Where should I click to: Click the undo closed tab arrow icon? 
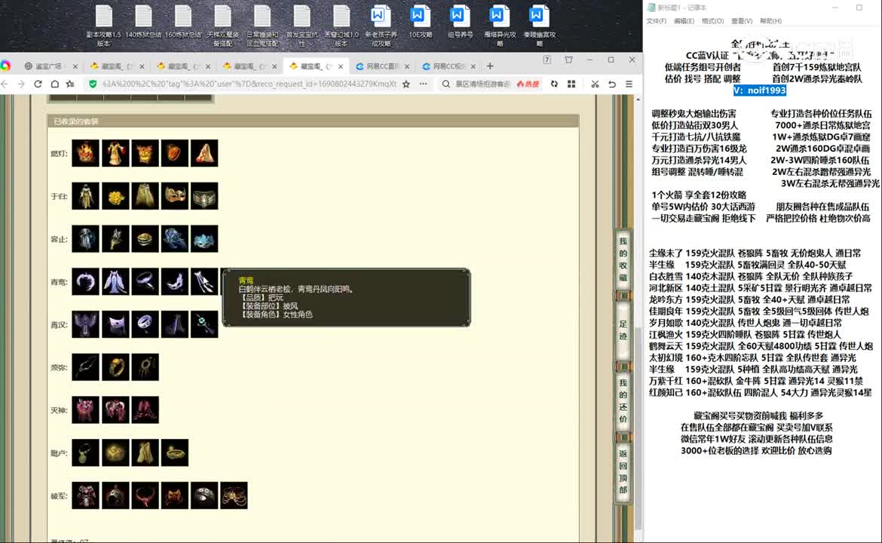pos(612,84)
